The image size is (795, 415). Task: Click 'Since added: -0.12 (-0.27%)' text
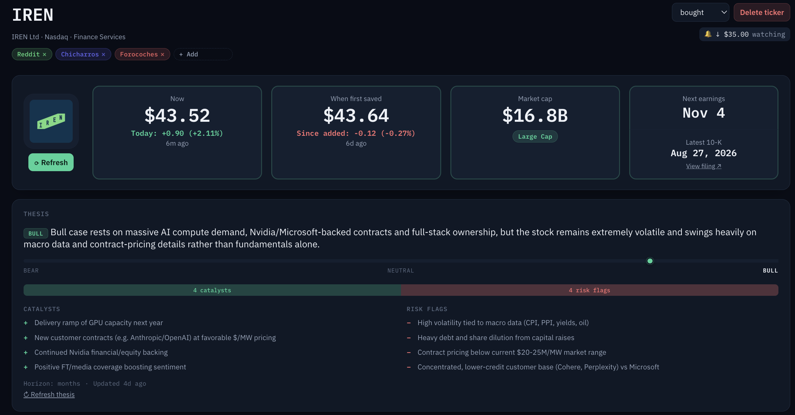pos(356,133)
